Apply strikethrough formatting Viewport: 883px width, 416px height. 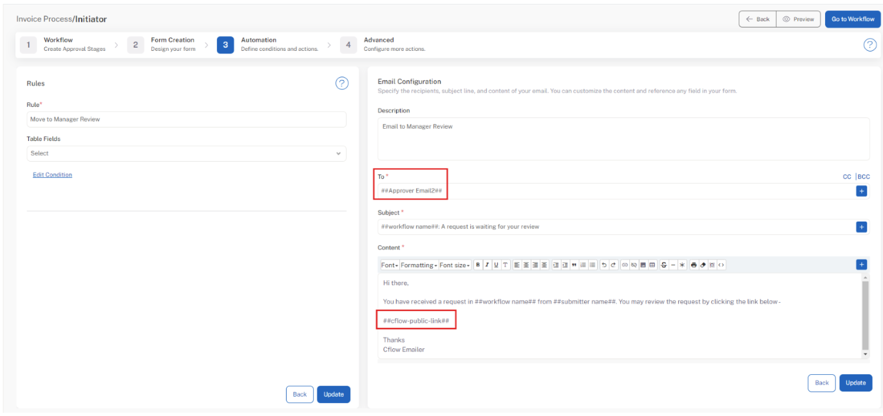point(662,265)
